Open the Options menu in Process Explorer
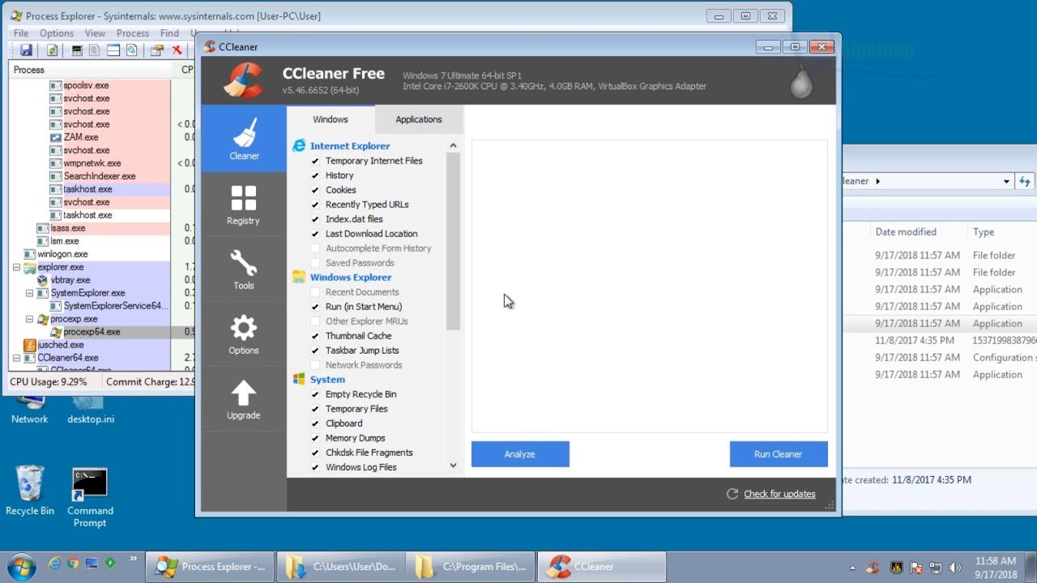The image size is (1037, 583). click(x=57, y=33)
